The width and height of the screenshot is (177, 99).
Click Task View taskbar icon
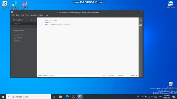(x=54, y=97)
